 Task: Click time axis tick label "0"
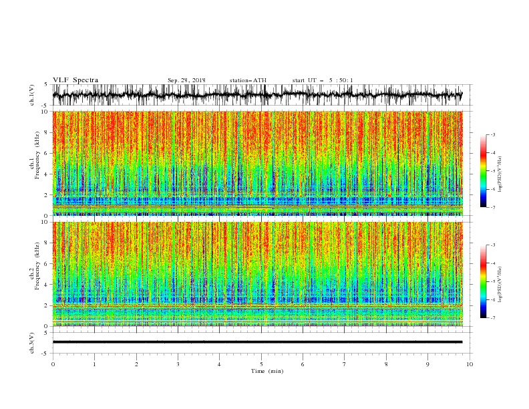click(x=53, y=364)
